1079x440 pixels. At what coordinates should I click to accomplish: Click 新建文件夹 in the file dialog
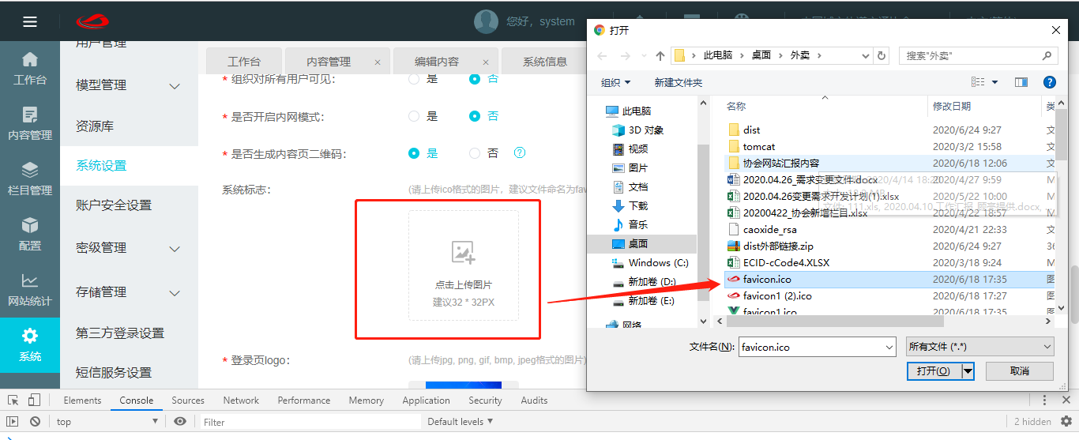678,82
